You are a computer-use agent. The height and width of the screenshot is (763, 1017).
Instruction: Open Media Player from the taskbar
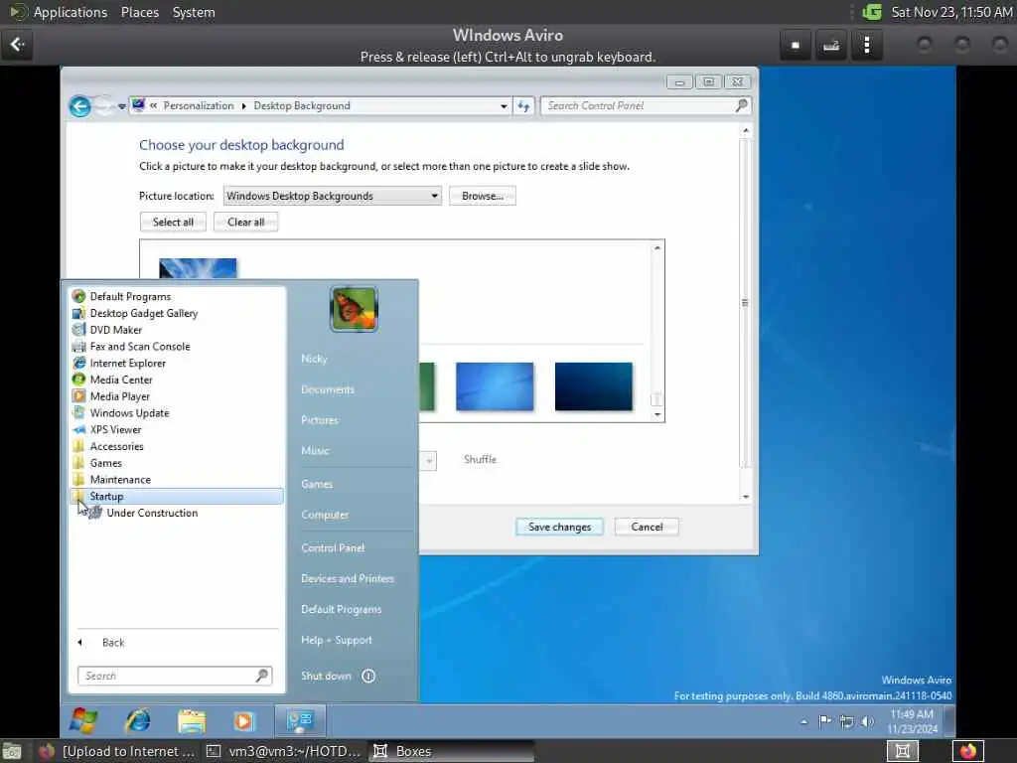[x=244, y=721]
